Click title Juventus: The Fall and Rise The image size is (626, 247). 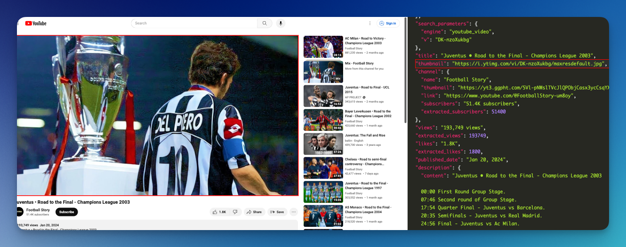click(365, 135)
